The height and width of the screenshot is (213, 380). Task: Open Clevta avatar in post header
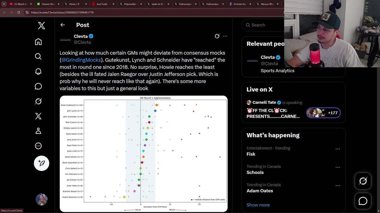[65, 40]
